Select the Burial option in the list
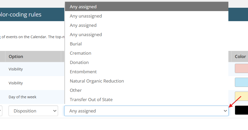Image resolution: width=248 pixels, height=130 pixels. tap(76, 44)
